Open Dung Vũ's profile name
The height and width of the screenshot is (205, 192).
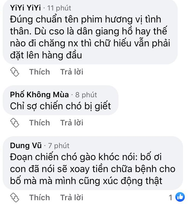tap(26, 145)
